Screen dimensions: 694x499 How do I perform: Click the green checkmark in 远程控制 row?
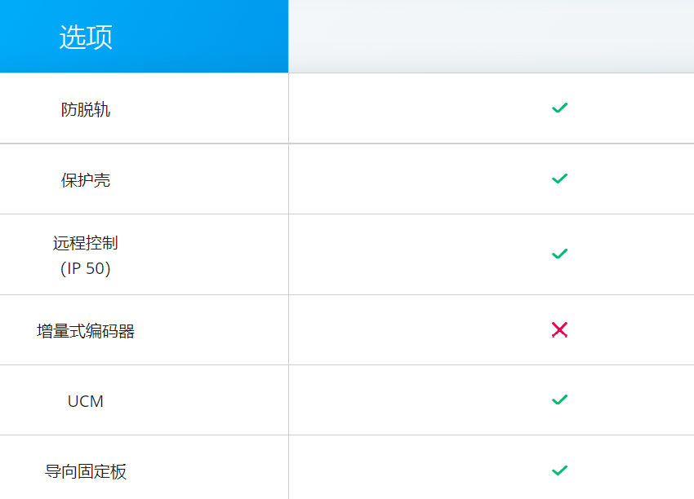(559, 254)
